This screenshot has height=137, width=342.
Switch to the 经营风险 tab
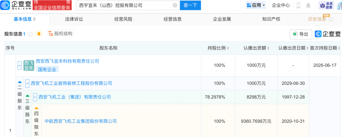click(123, 19)
